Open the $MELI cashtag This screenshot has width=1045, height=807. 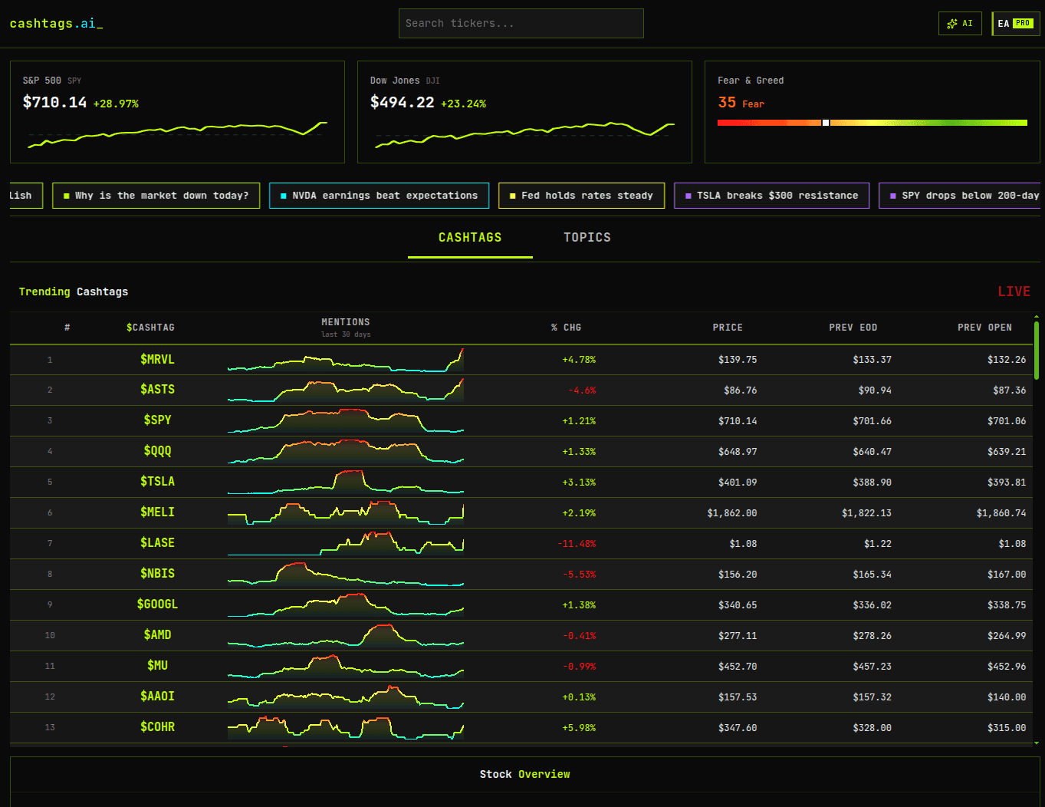157,512
